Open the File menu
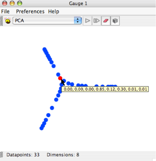The image size is (156, 161). 5,11
